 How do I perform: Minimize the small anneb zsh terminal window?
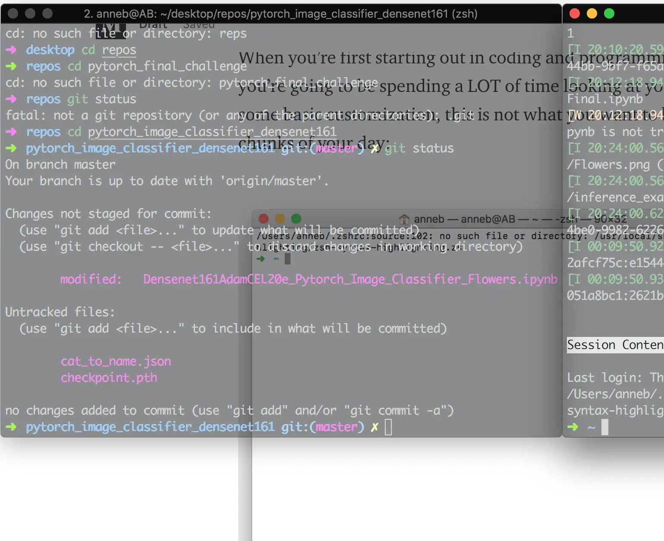pos(280,219)
